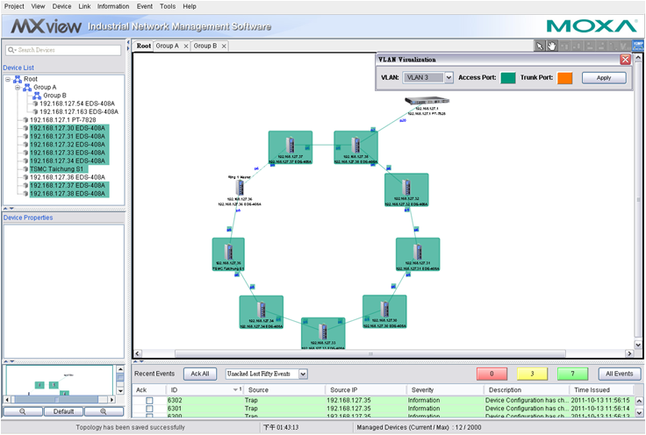Viewport: 646px width, 435px height.
Task: Show the yellow warning events count
Action: point(532,374)
